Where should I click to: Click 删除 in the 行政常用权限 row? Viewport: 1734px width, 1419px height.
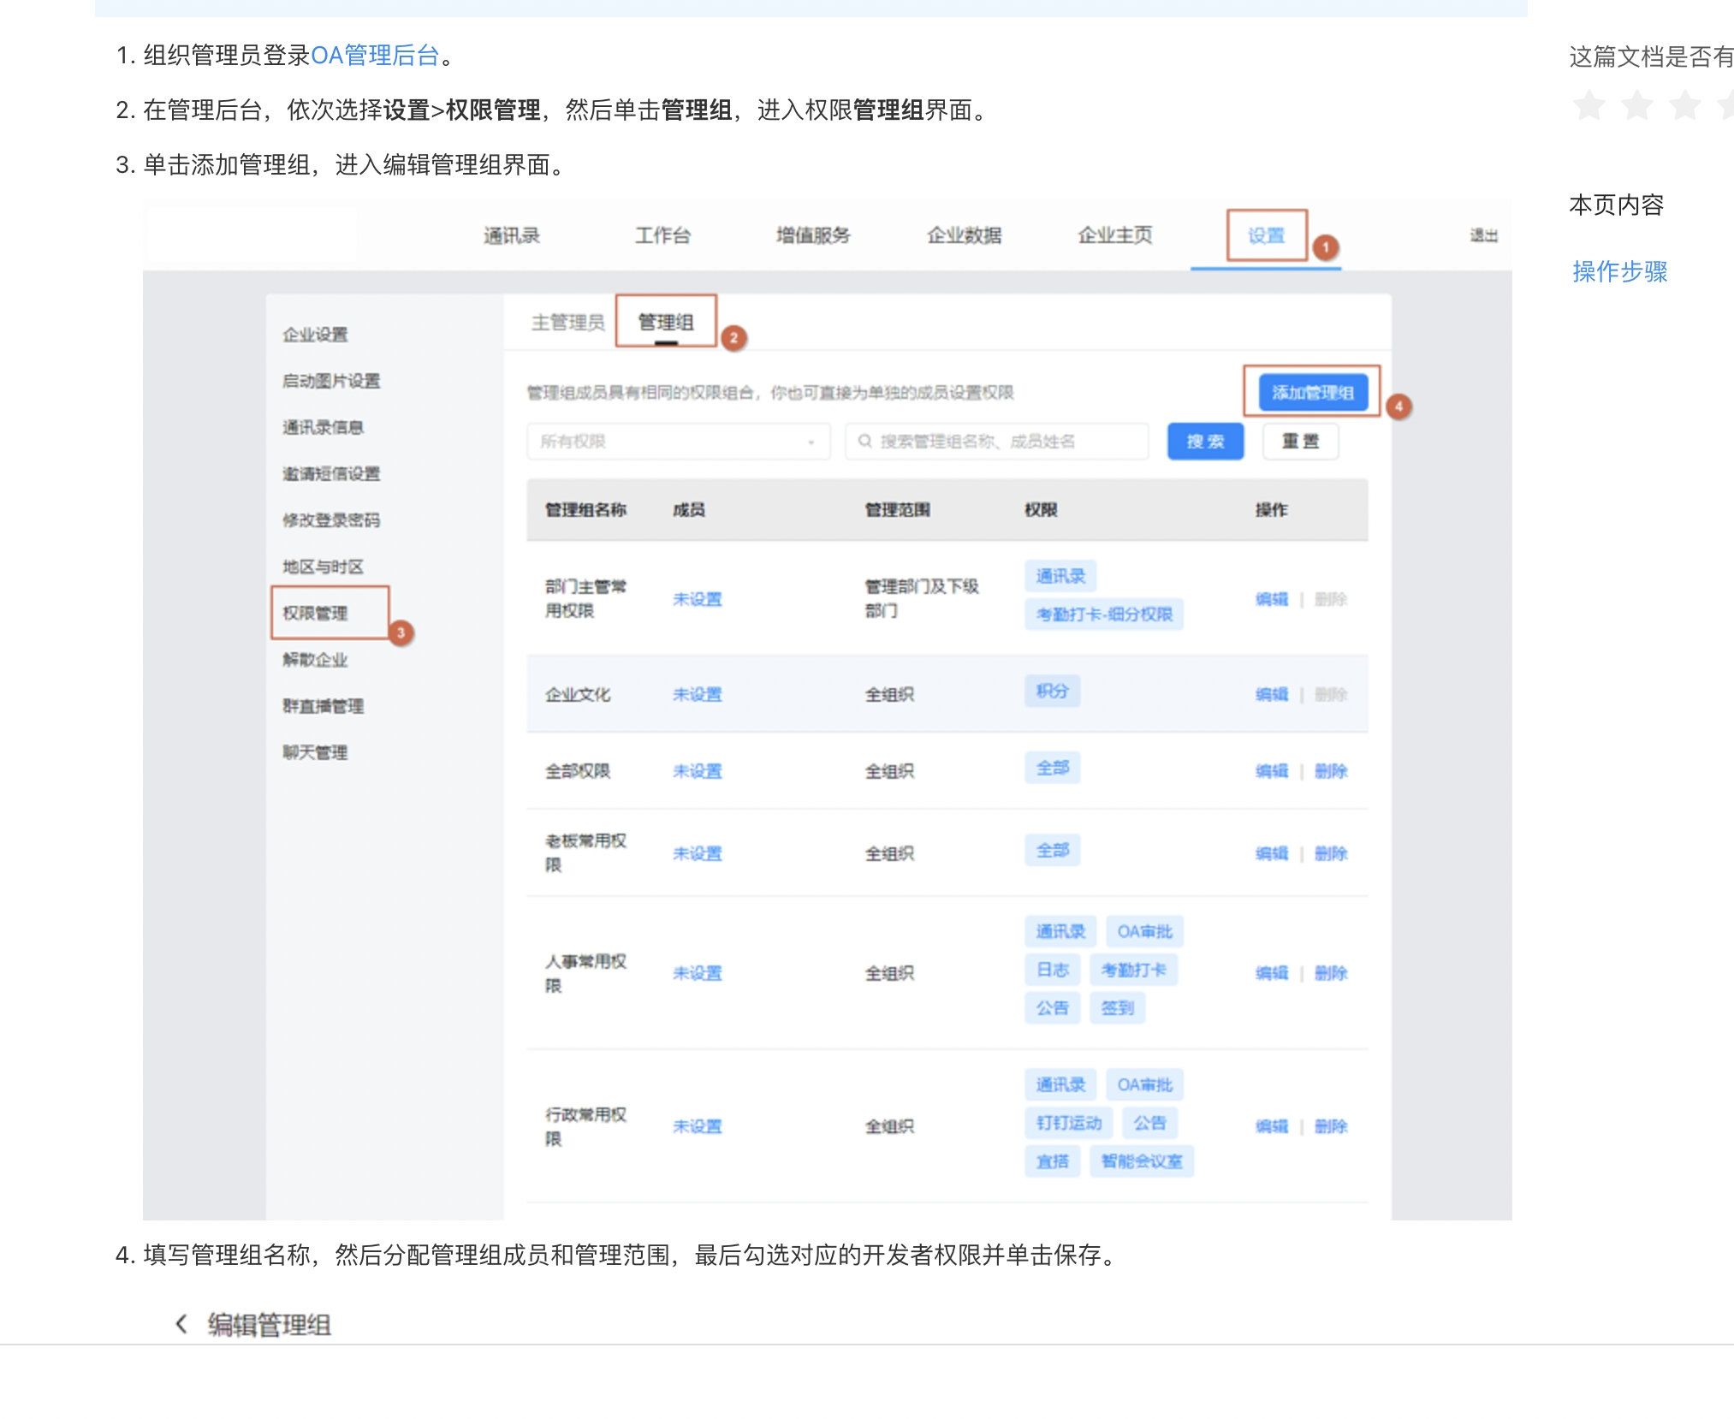point(1331,1126)
